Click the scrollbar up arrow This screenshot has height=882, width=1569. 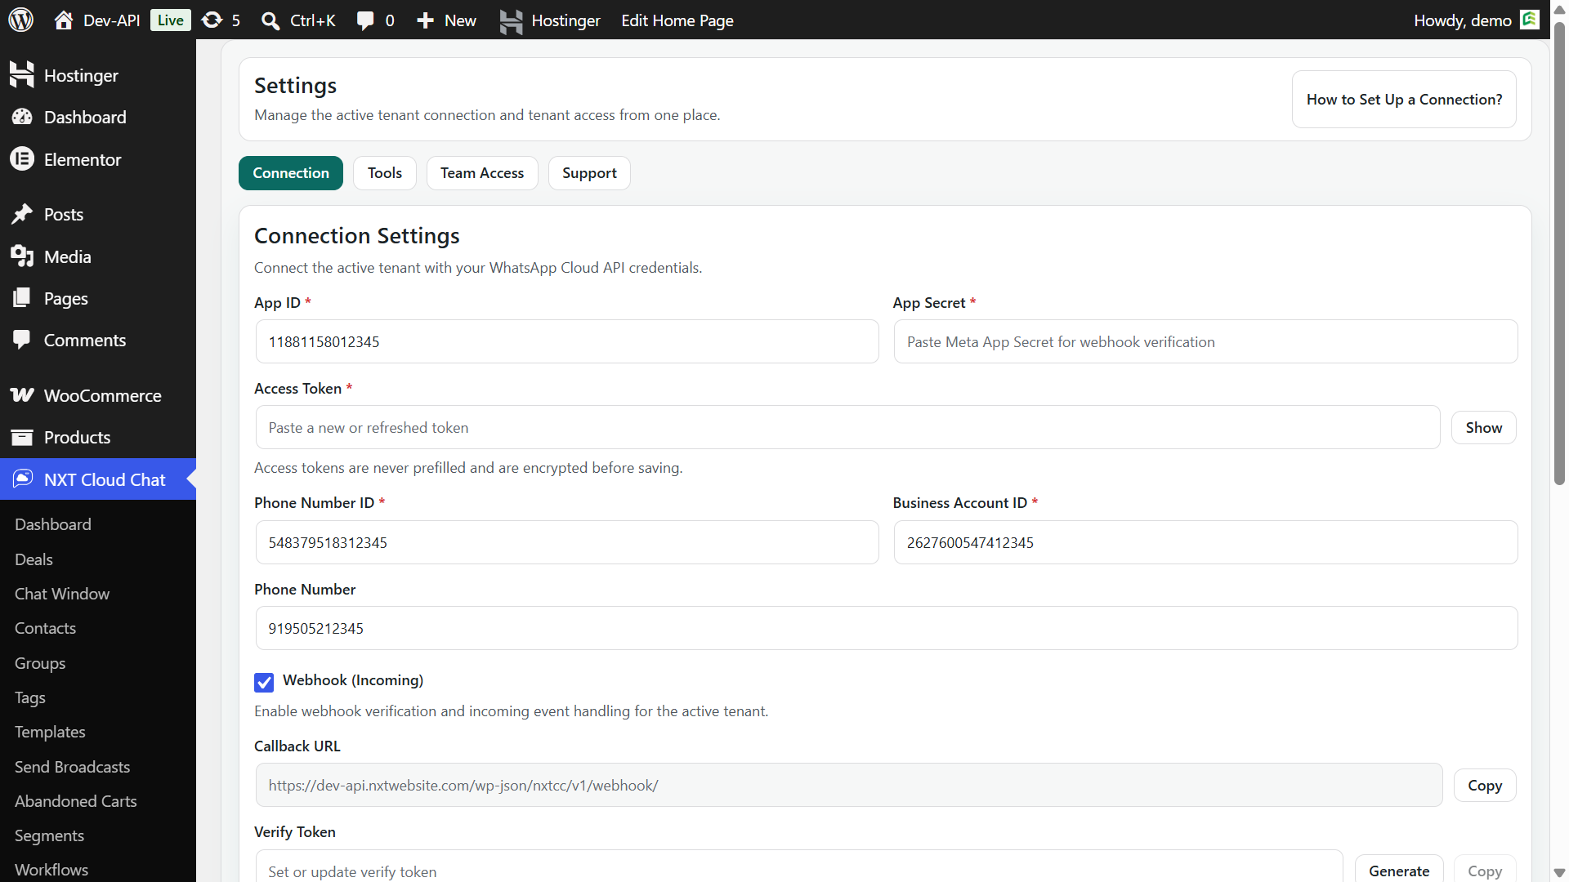1559,10
